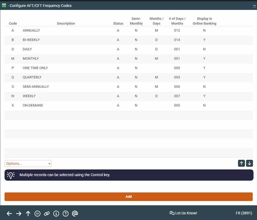The width and height of the screenshot is (257, 220).
Task: Select the BI-WEEKLY frequency row
Action: tap(31, 40)
